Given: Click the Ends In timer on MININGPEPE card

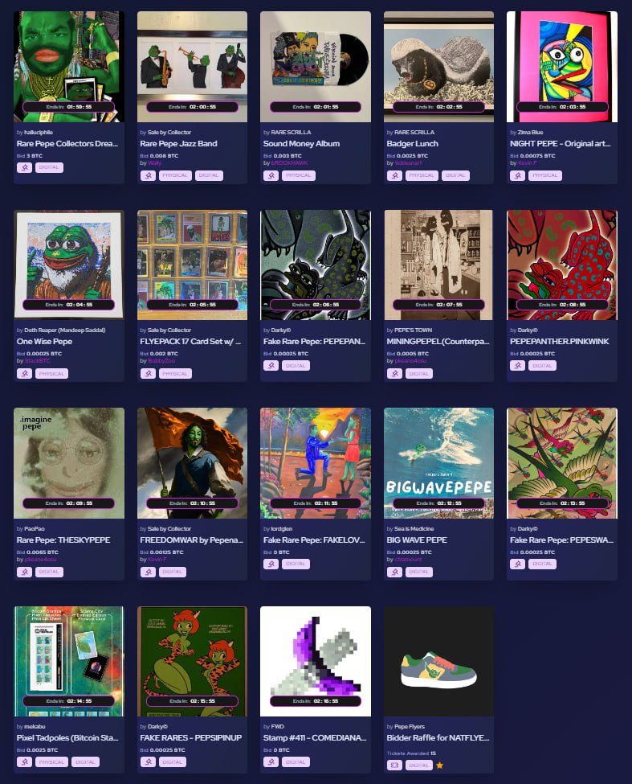Looking at the screenshot, I should coord(438,305).
